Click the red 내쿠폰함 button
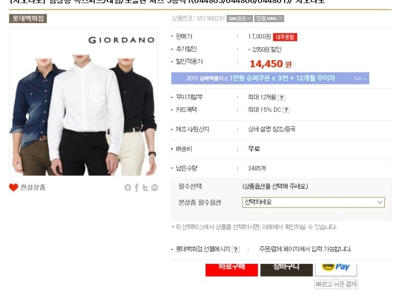399x300 pixels. (285, 37)
